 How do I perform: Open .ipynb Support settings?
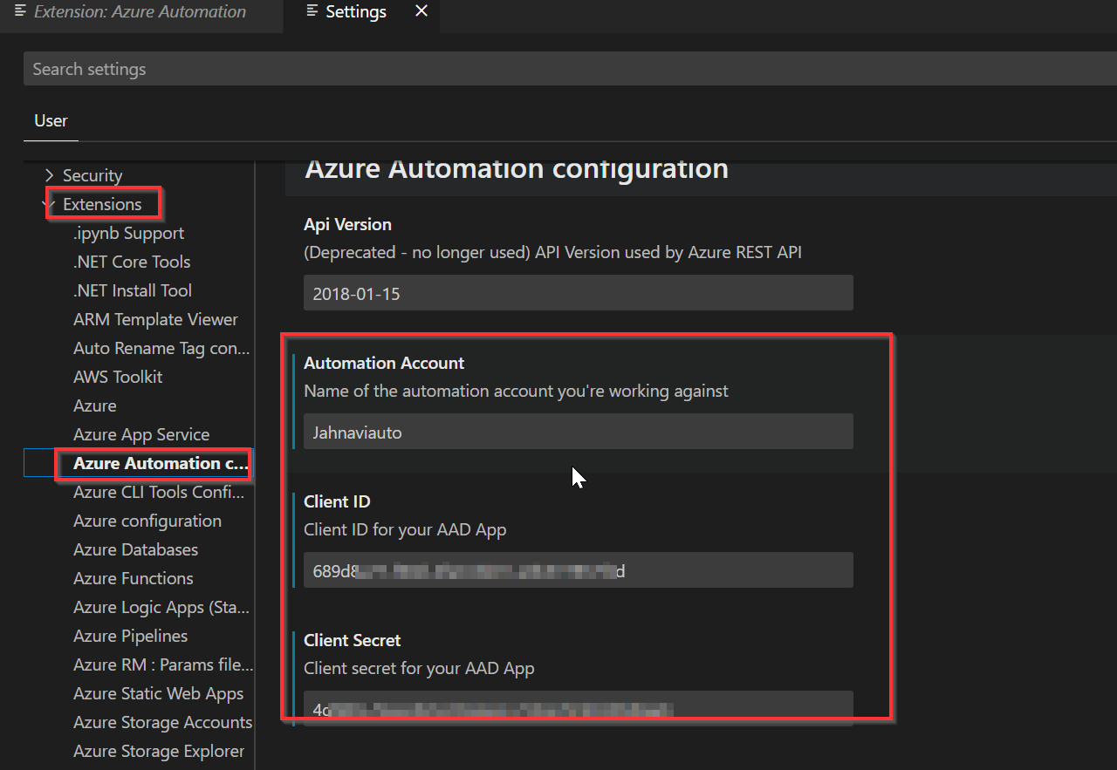click(x=128, y=233)
